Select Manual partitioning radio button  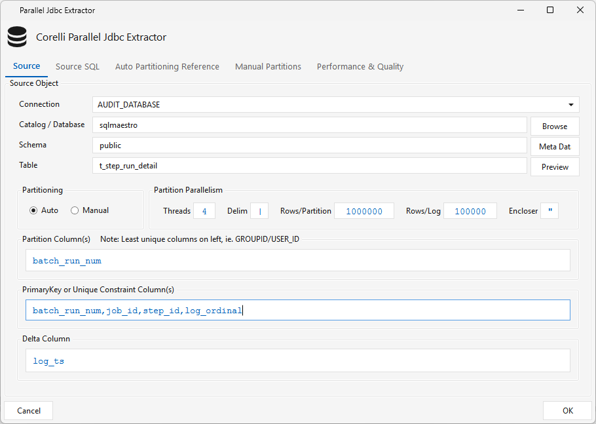pyautogui.click(x=75, y=210)
